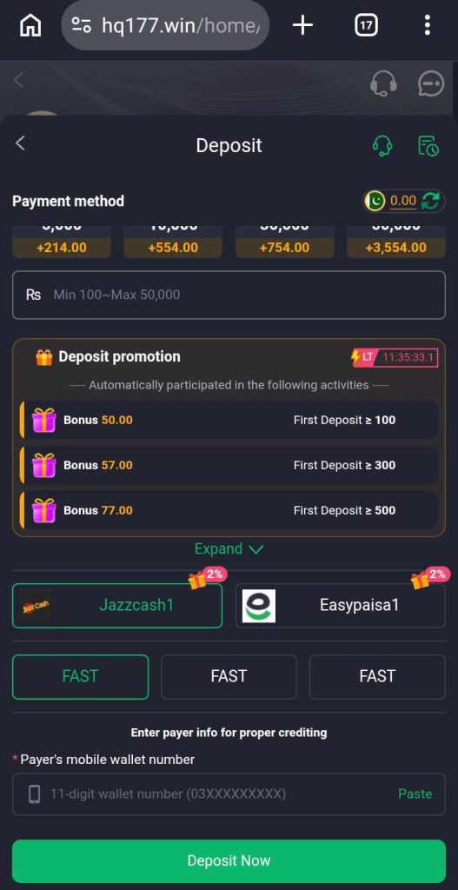458x890 pixels.
Task: Expand the deposit promotion list
Action: (229, 549)
